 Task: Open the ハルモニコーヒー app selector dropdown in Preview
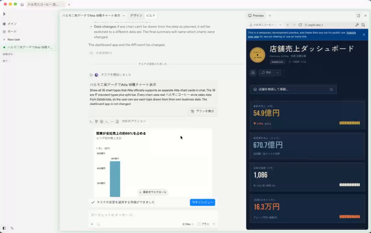coord(265,25)
